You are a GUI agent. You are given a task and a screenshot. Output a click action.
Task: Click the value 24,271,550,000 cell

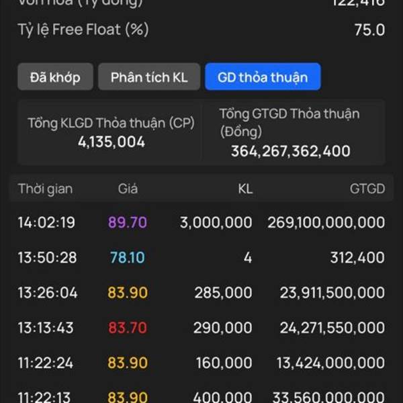330,328
